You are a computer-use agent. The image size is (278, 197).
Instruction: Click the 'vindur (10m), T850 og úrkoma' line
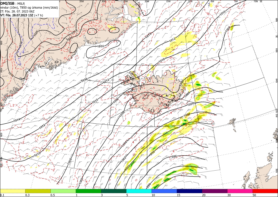pos(29,8)
